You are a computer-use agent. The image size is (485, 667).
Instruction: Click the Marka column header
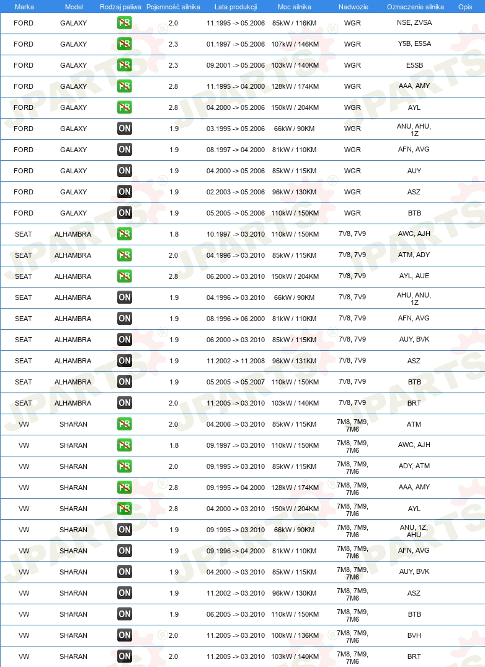[x=24, y=7]
